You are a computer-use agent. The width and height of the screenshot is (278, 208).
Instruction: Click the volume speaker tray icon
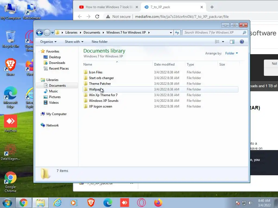point(250,203)
